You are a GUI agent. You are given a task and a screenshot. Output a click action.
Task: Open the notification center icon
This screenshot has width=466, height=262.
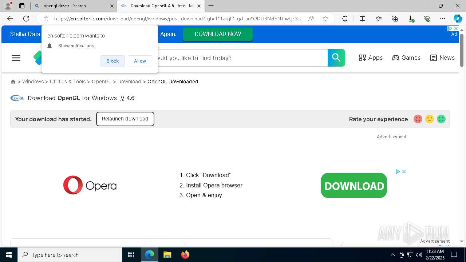454,255
